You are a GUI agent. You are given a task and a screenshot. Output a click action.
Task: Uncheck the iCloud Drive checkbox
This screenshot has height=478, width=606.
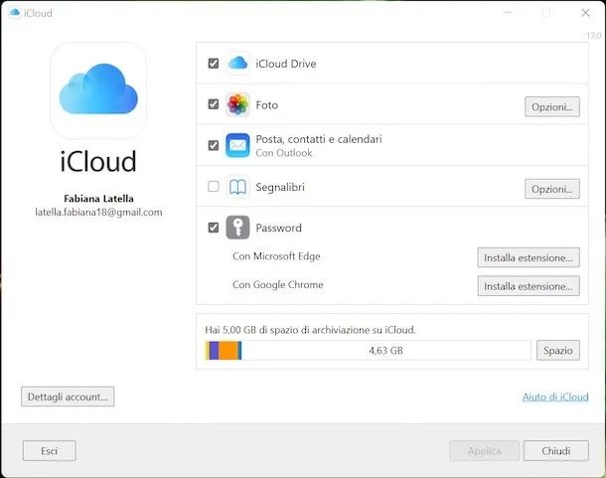[214, 63]
